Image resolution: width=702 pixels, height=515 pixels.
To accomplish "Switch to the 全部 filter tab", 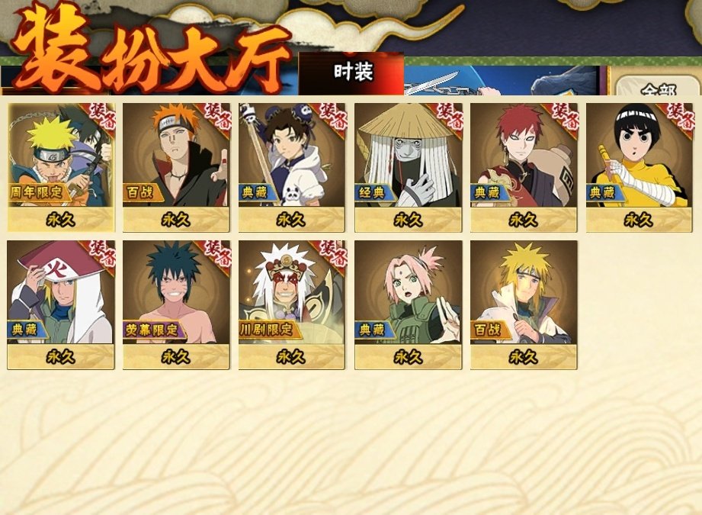I will 657,86.
